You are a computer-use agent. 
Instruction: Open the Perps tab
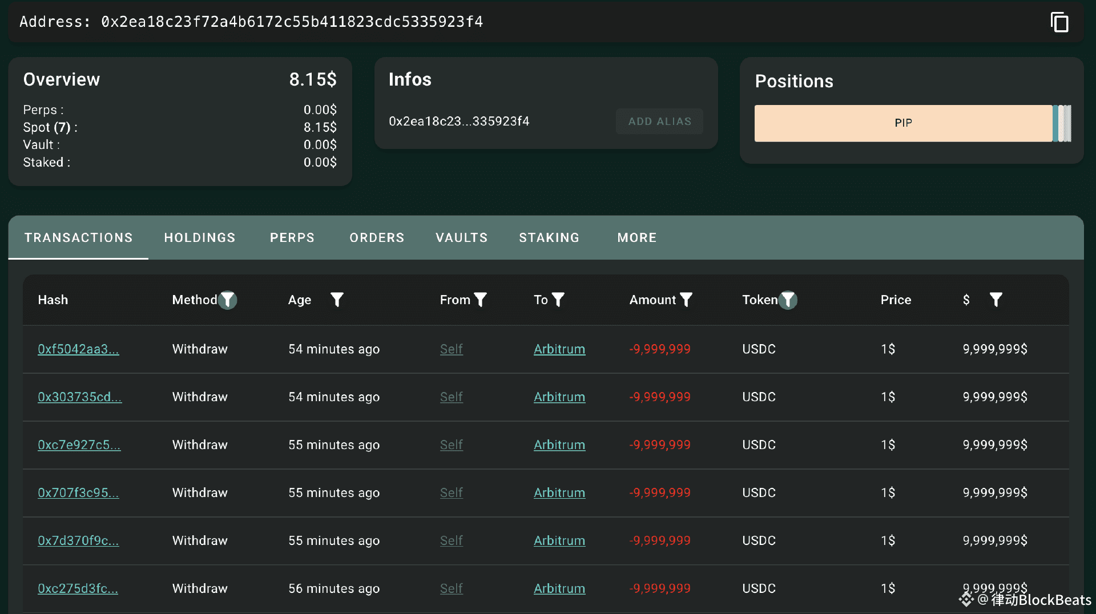pos(292,237)
